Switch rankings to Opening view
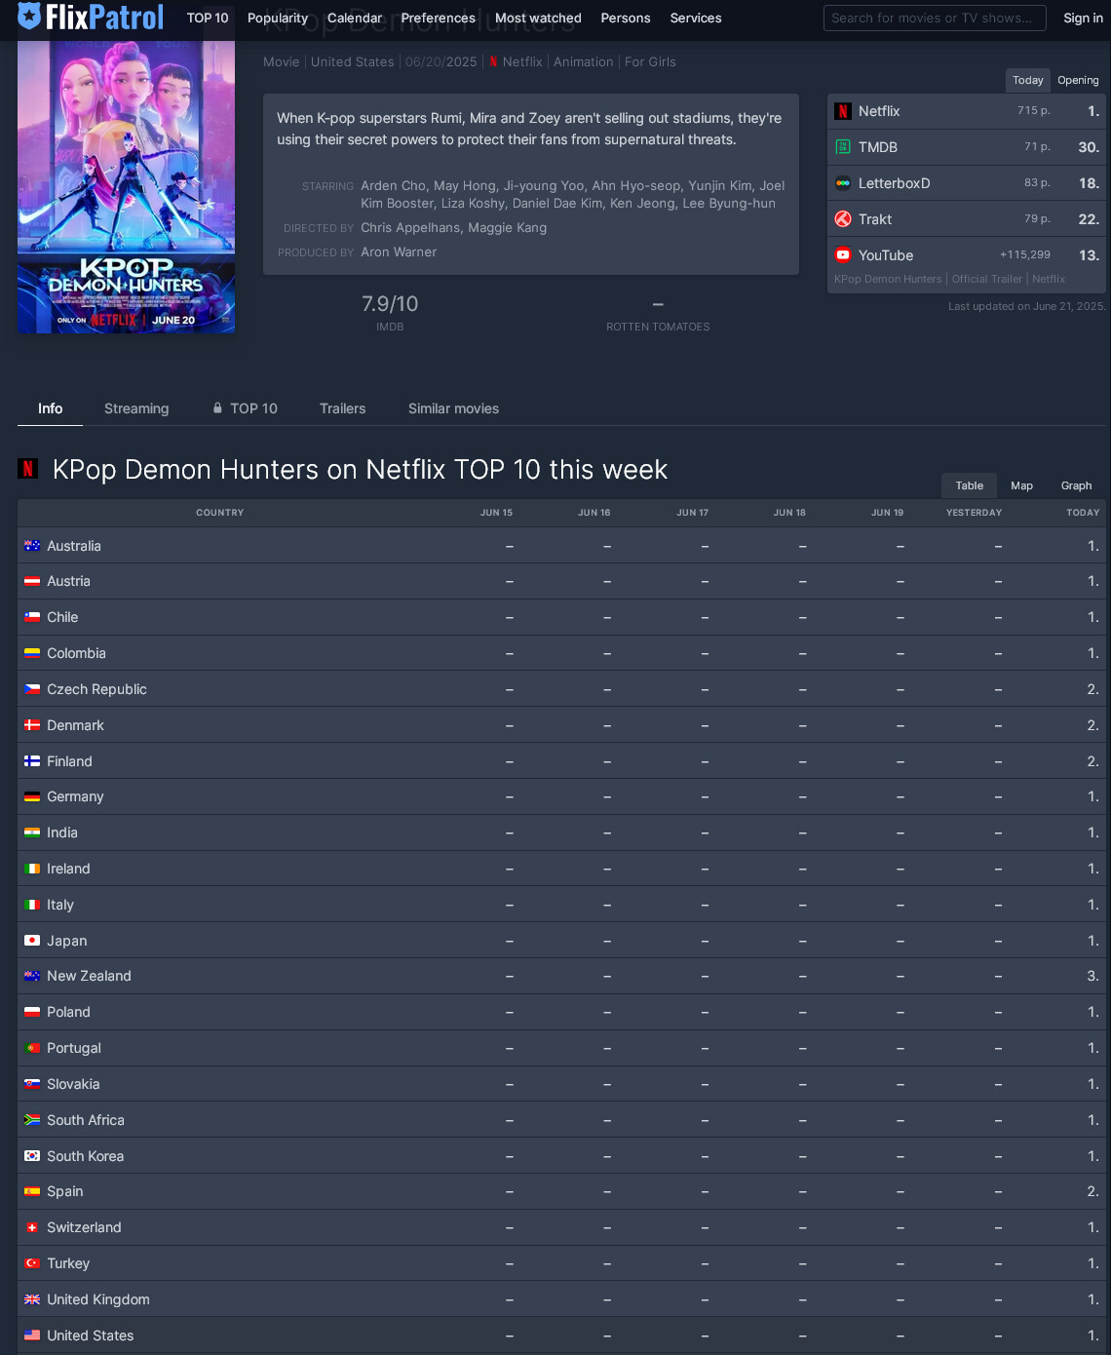This screenshot has width=1111, height=1355. click(1078, 80)
